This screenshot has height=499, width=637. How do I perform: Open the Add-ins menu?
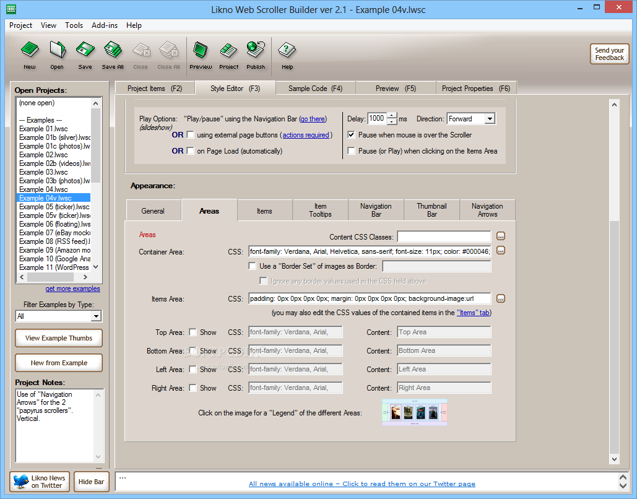pos(105,25)
